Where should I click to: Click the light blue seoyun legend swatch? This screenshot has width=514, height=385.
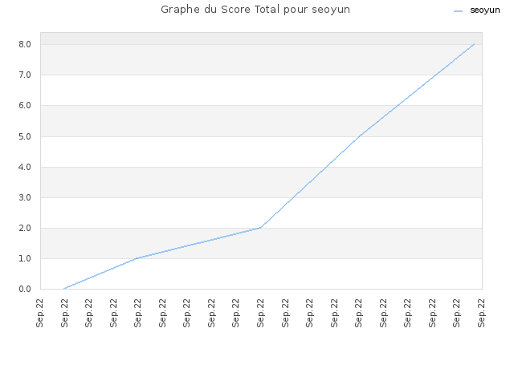pos(458,11)
